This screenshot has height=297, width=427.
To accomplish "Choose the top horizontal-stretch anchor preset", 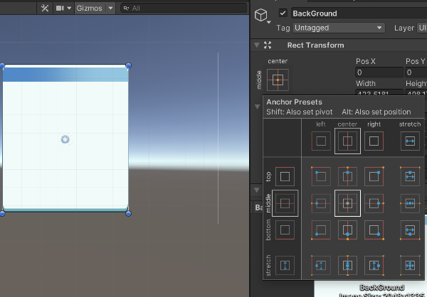I will point(410,176).
